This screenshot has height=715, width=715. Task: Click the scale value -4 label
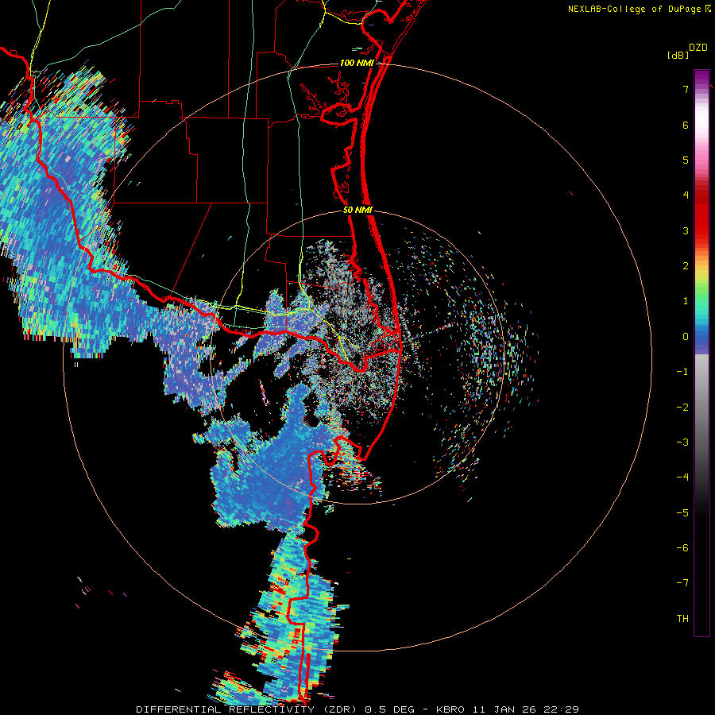[x=682, y=477]
